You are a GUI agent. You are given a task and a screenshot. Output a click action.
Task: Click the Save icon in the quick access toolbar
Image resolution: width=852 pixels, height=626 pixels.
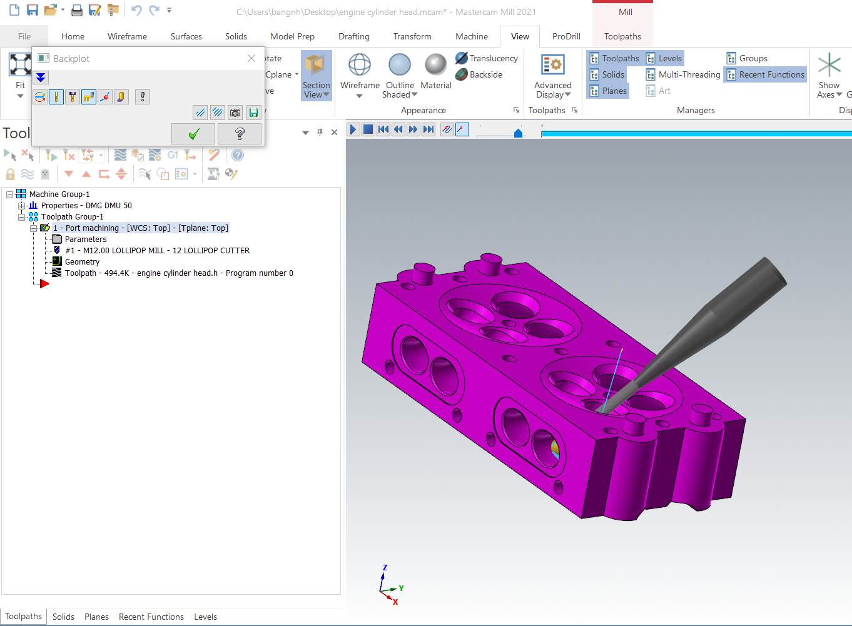click(x=33, y=10)
